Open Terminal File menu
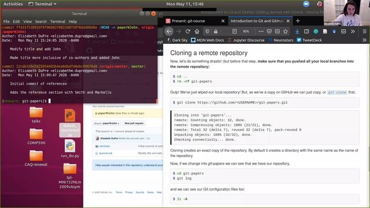The height and width of the screenshot is (208, 370). 6,21
